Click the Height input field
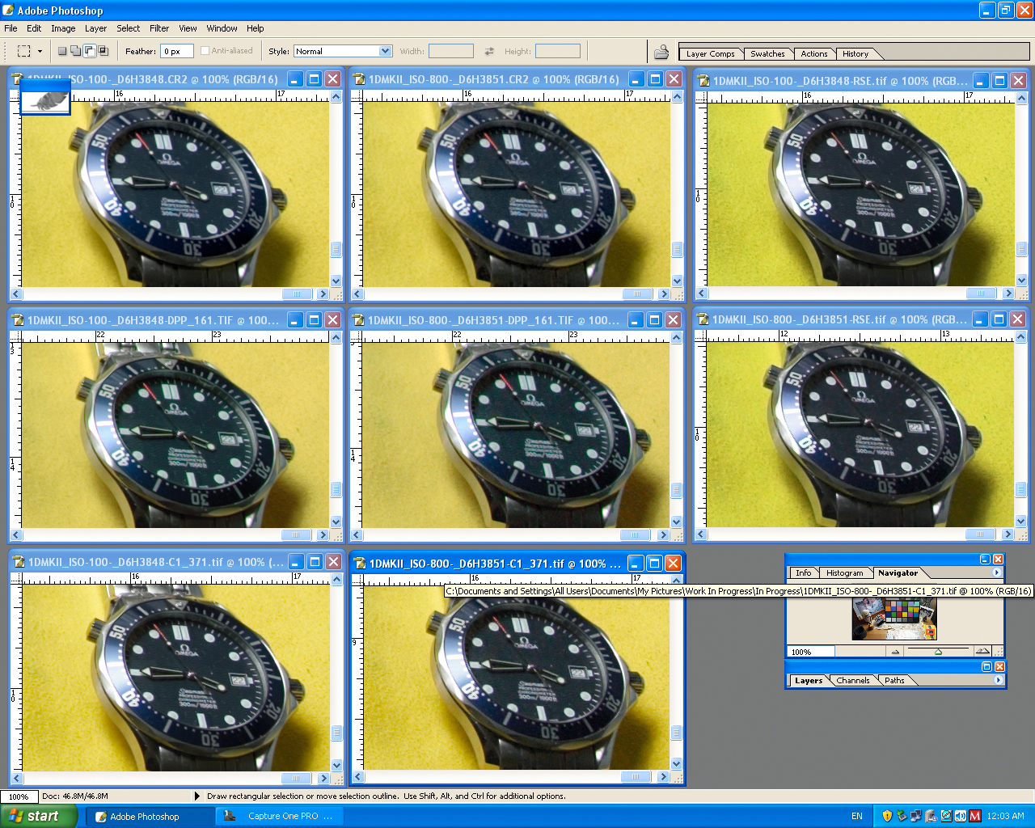Viewport: 1035px width, 828px height. point(558,51)
